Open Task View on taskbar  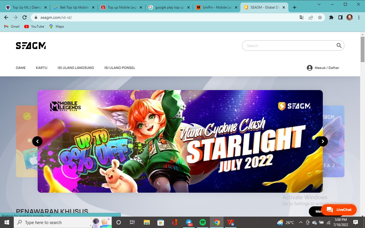[132, 222]
